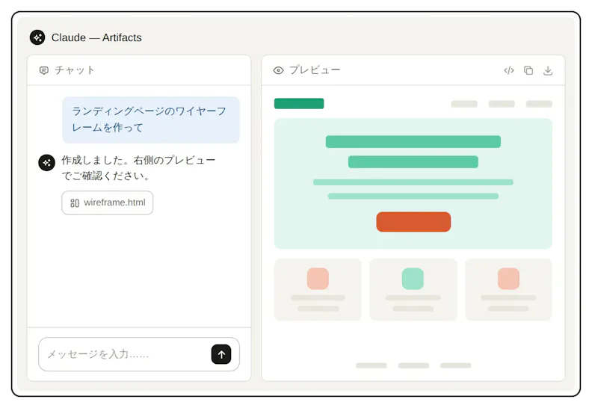Click the rightmost feature card in wireframe
Image resolution: width=592 pixels, height=408 pixels.
pos(508,289)
